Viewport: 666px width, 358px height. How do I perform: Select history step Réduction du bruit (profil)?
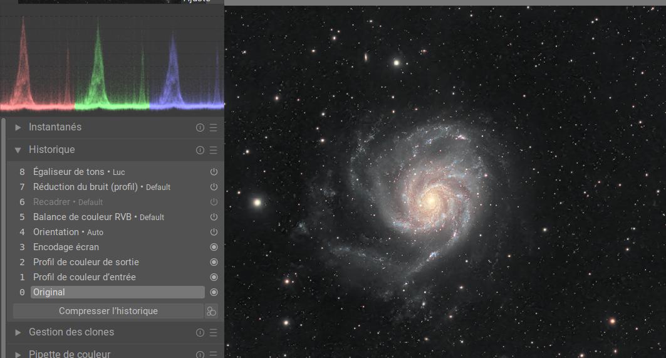point(118,187)
